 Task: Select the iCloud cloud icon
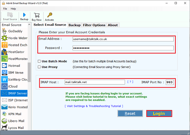click(x=4, y=86)
